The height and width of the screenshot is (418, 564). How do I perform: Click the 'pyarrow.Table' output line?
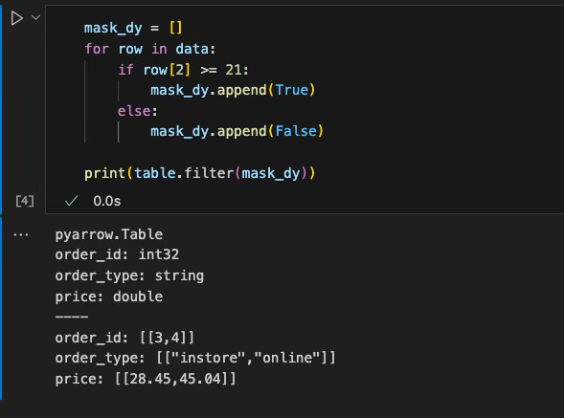click(109, 234)
